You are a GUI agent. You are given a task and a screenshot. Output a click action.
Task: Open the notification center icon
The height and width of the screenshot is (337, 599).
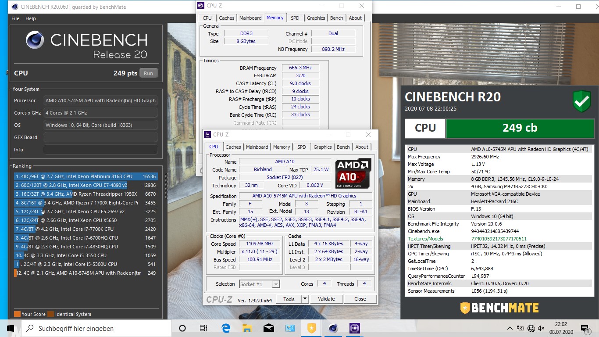(x=585, y=328)
